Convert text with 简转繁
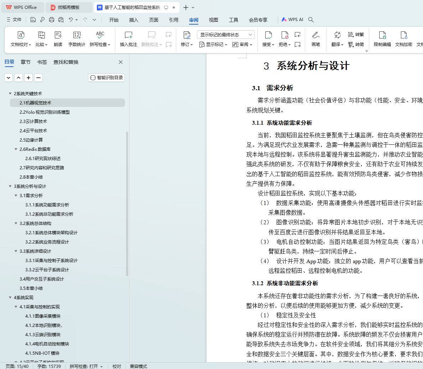This screenshot has width=423, height=369. (x=356, y=35)
